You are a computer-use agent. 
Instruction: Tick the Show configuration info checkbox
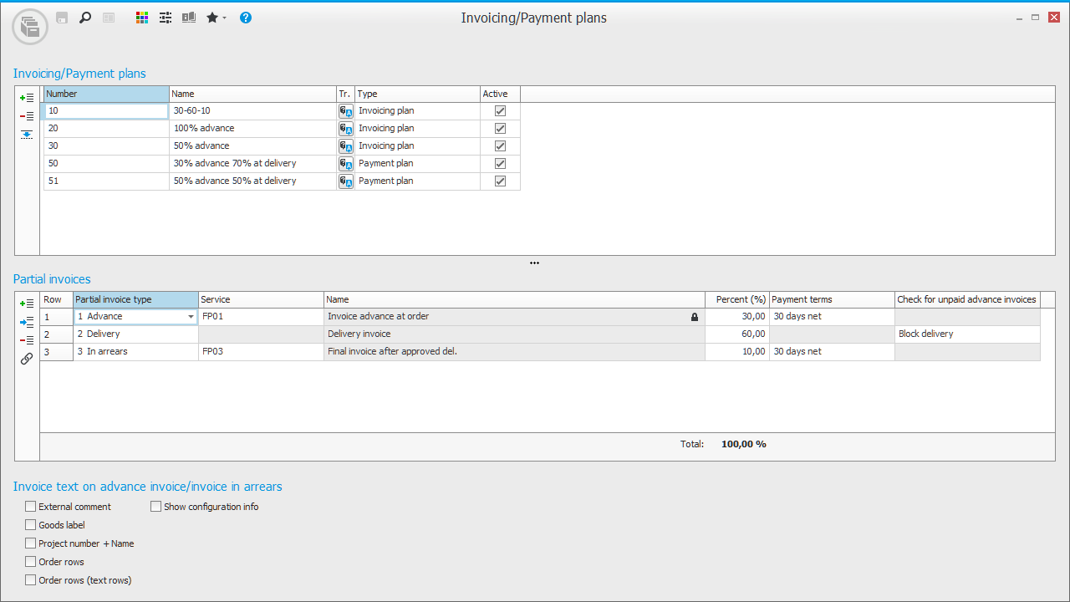point(156,507)
